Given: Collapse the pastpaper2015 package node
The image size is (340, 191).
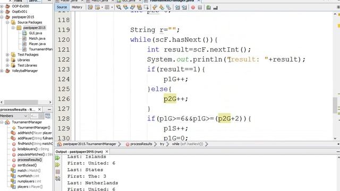Looking at the screenshot, I should [x=13, y=28].
